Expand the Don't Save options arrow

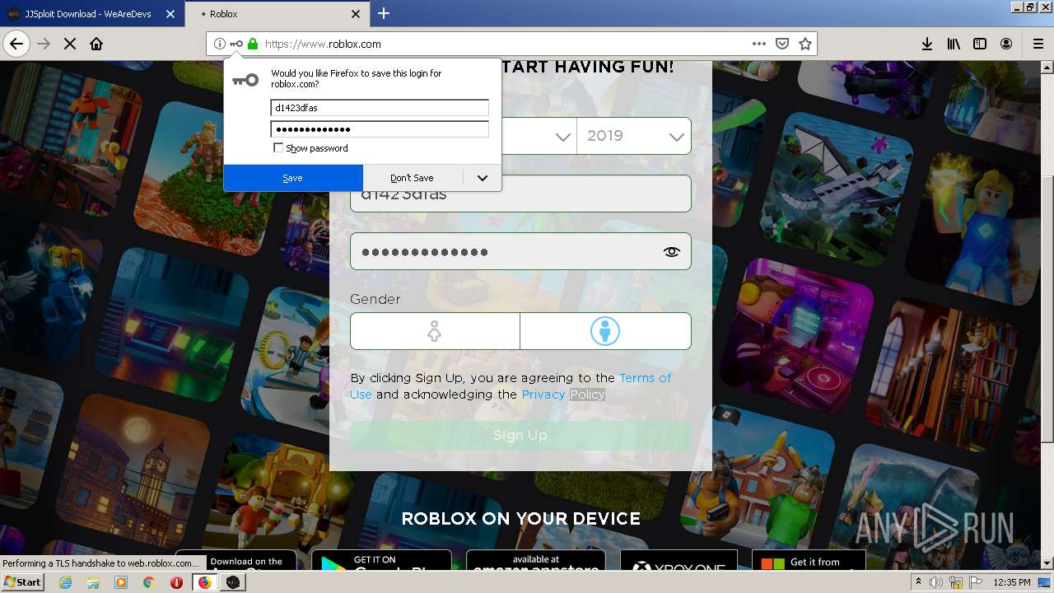(x=483, y=178)
